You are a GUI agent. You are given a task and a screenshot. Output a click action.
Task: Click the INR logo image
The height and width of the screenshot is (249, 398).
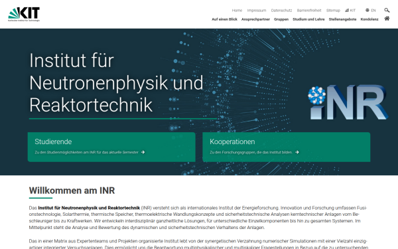348,102
